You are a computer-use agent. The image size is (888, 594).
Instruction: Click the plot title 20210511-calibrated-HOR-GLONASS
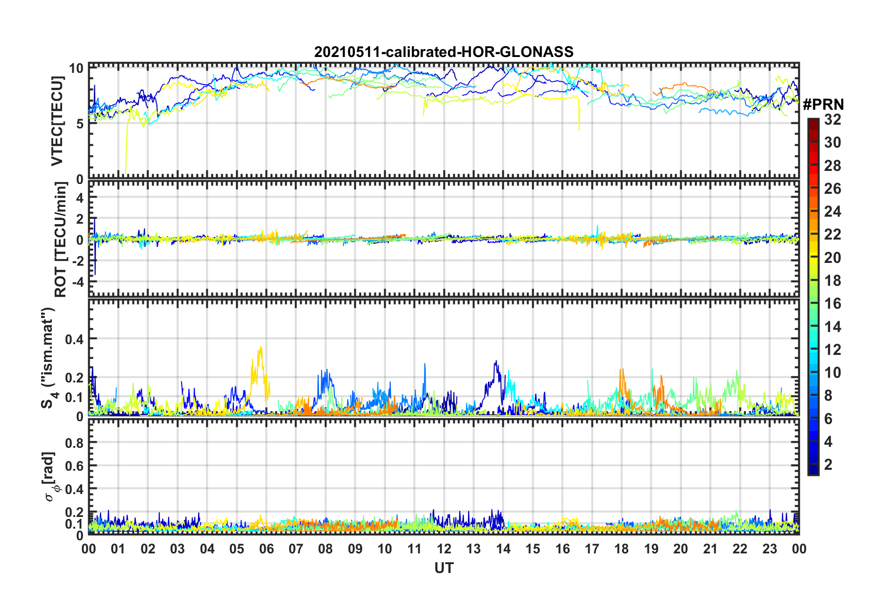[444, 52]
